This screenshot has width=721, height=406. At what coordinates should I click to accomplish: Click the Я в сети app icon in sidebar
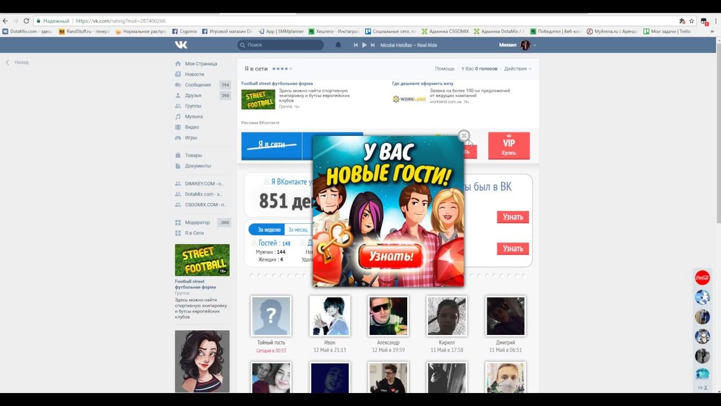[x=178, y=233]
